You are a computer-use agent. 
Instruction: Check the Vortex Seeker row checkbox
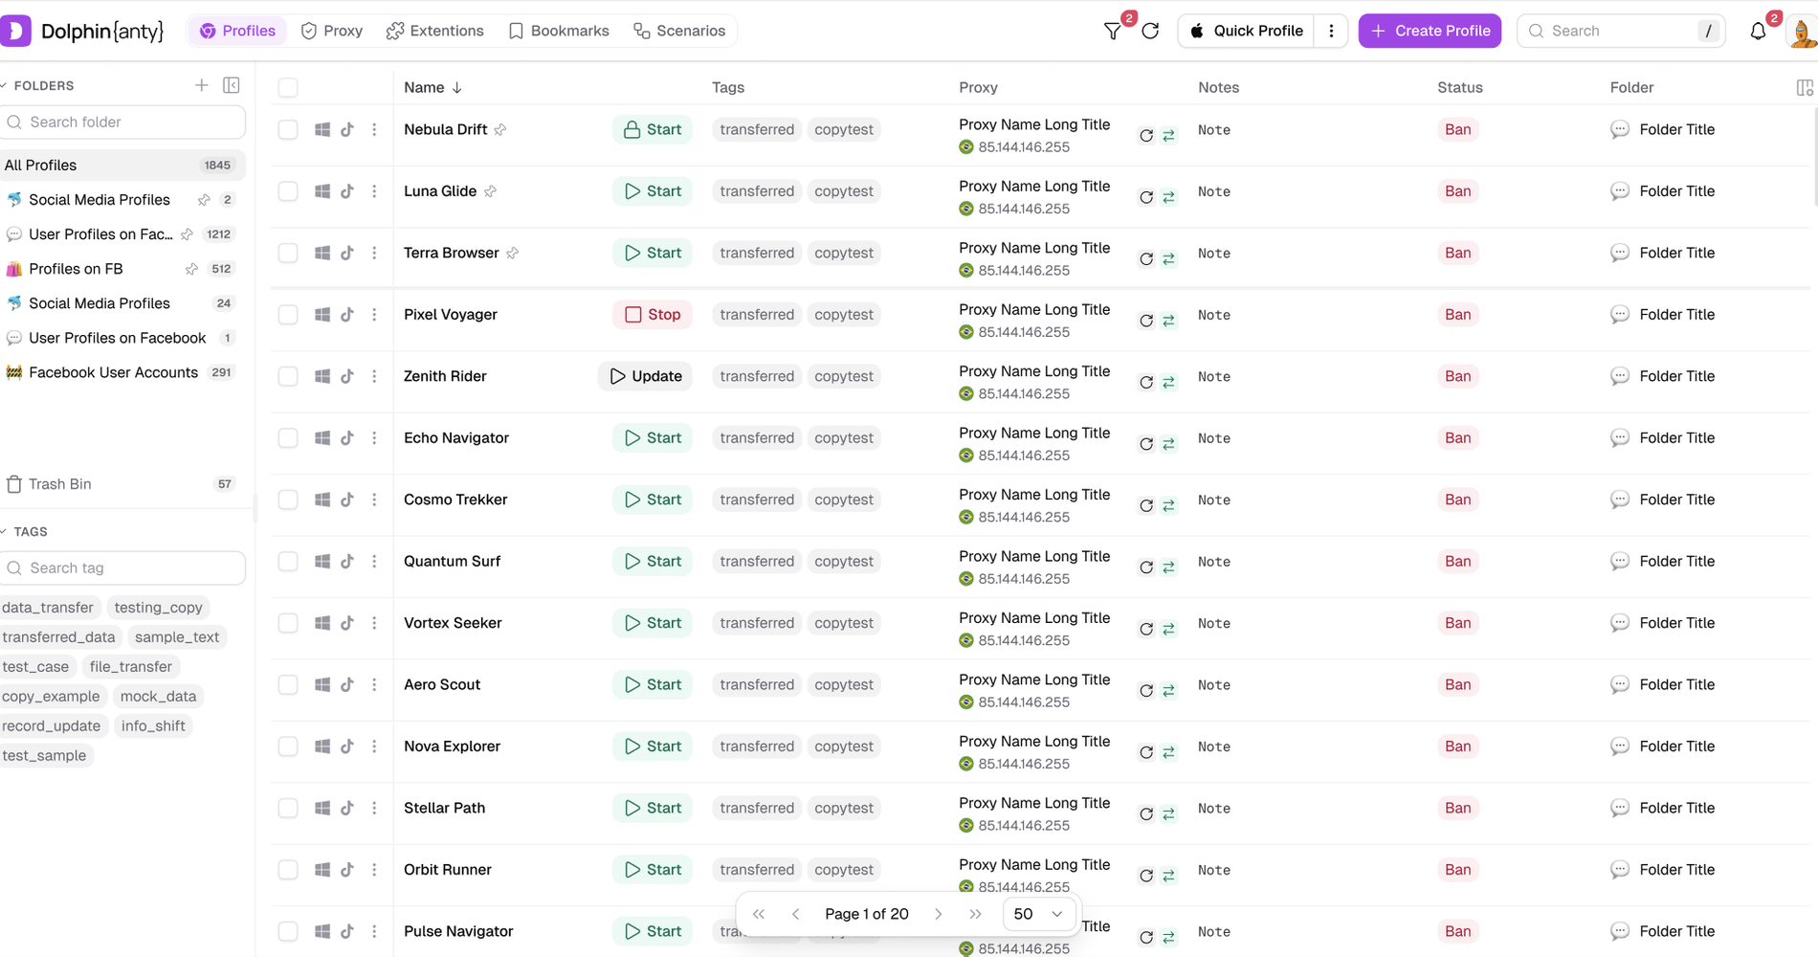(x=288, y=623)
